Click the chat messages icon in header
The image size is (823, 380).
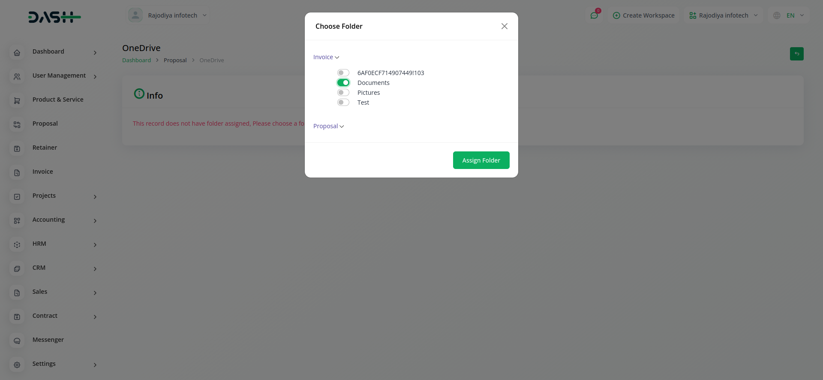coord(594,15)
